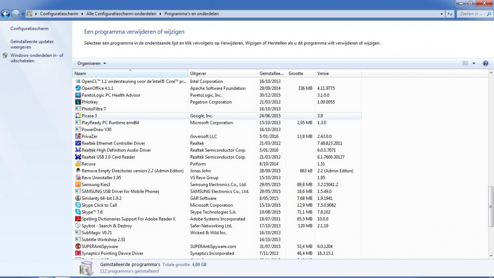Click the version value 16.3.15.1

pos(325,253)
